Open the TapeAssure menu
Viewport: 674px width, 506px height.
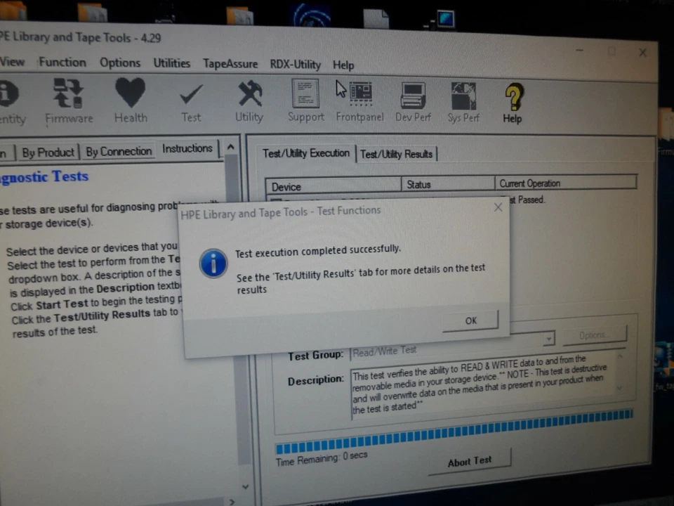pyautogui.click(x=230, y=64)
